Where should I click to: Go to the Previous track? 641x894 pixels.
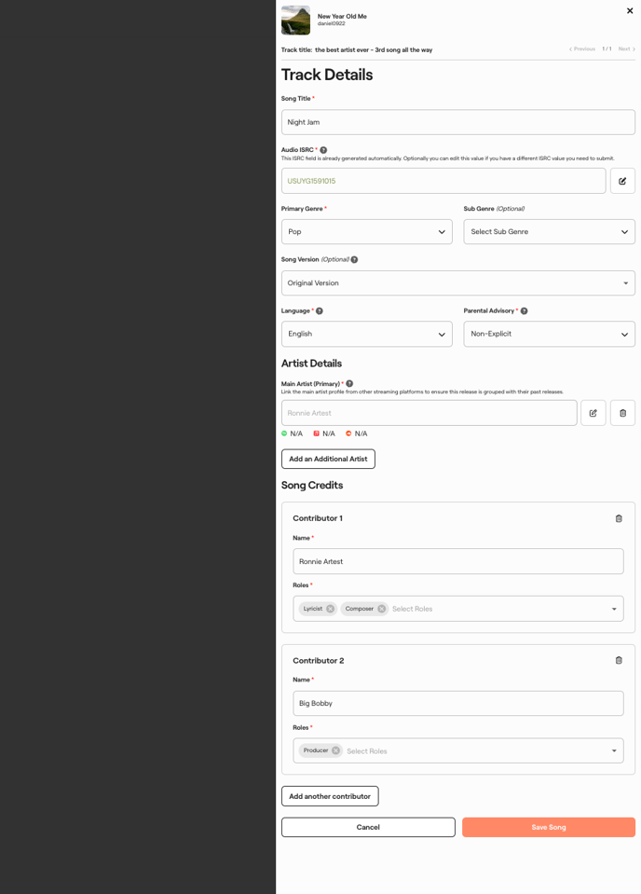tap(582, 49)
